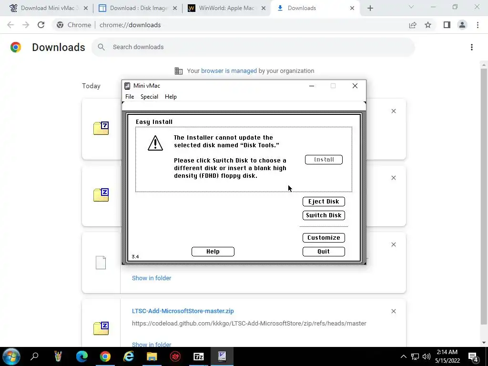Close the Mini vMac window

355,86
